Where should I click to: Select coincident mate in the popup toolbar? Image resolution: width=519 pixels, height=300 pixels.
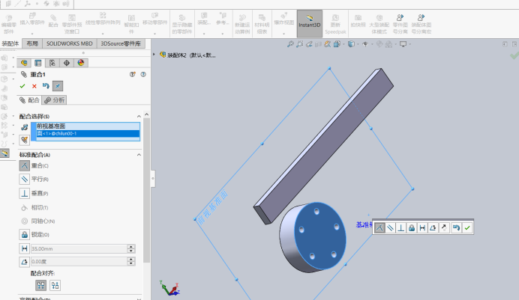pos(379,227)
